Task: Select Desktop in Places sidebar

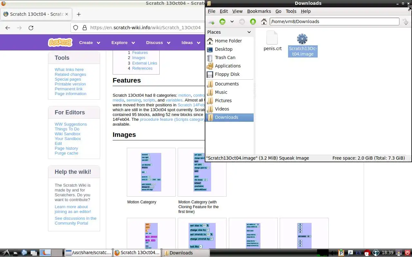Action: (229, 49)
